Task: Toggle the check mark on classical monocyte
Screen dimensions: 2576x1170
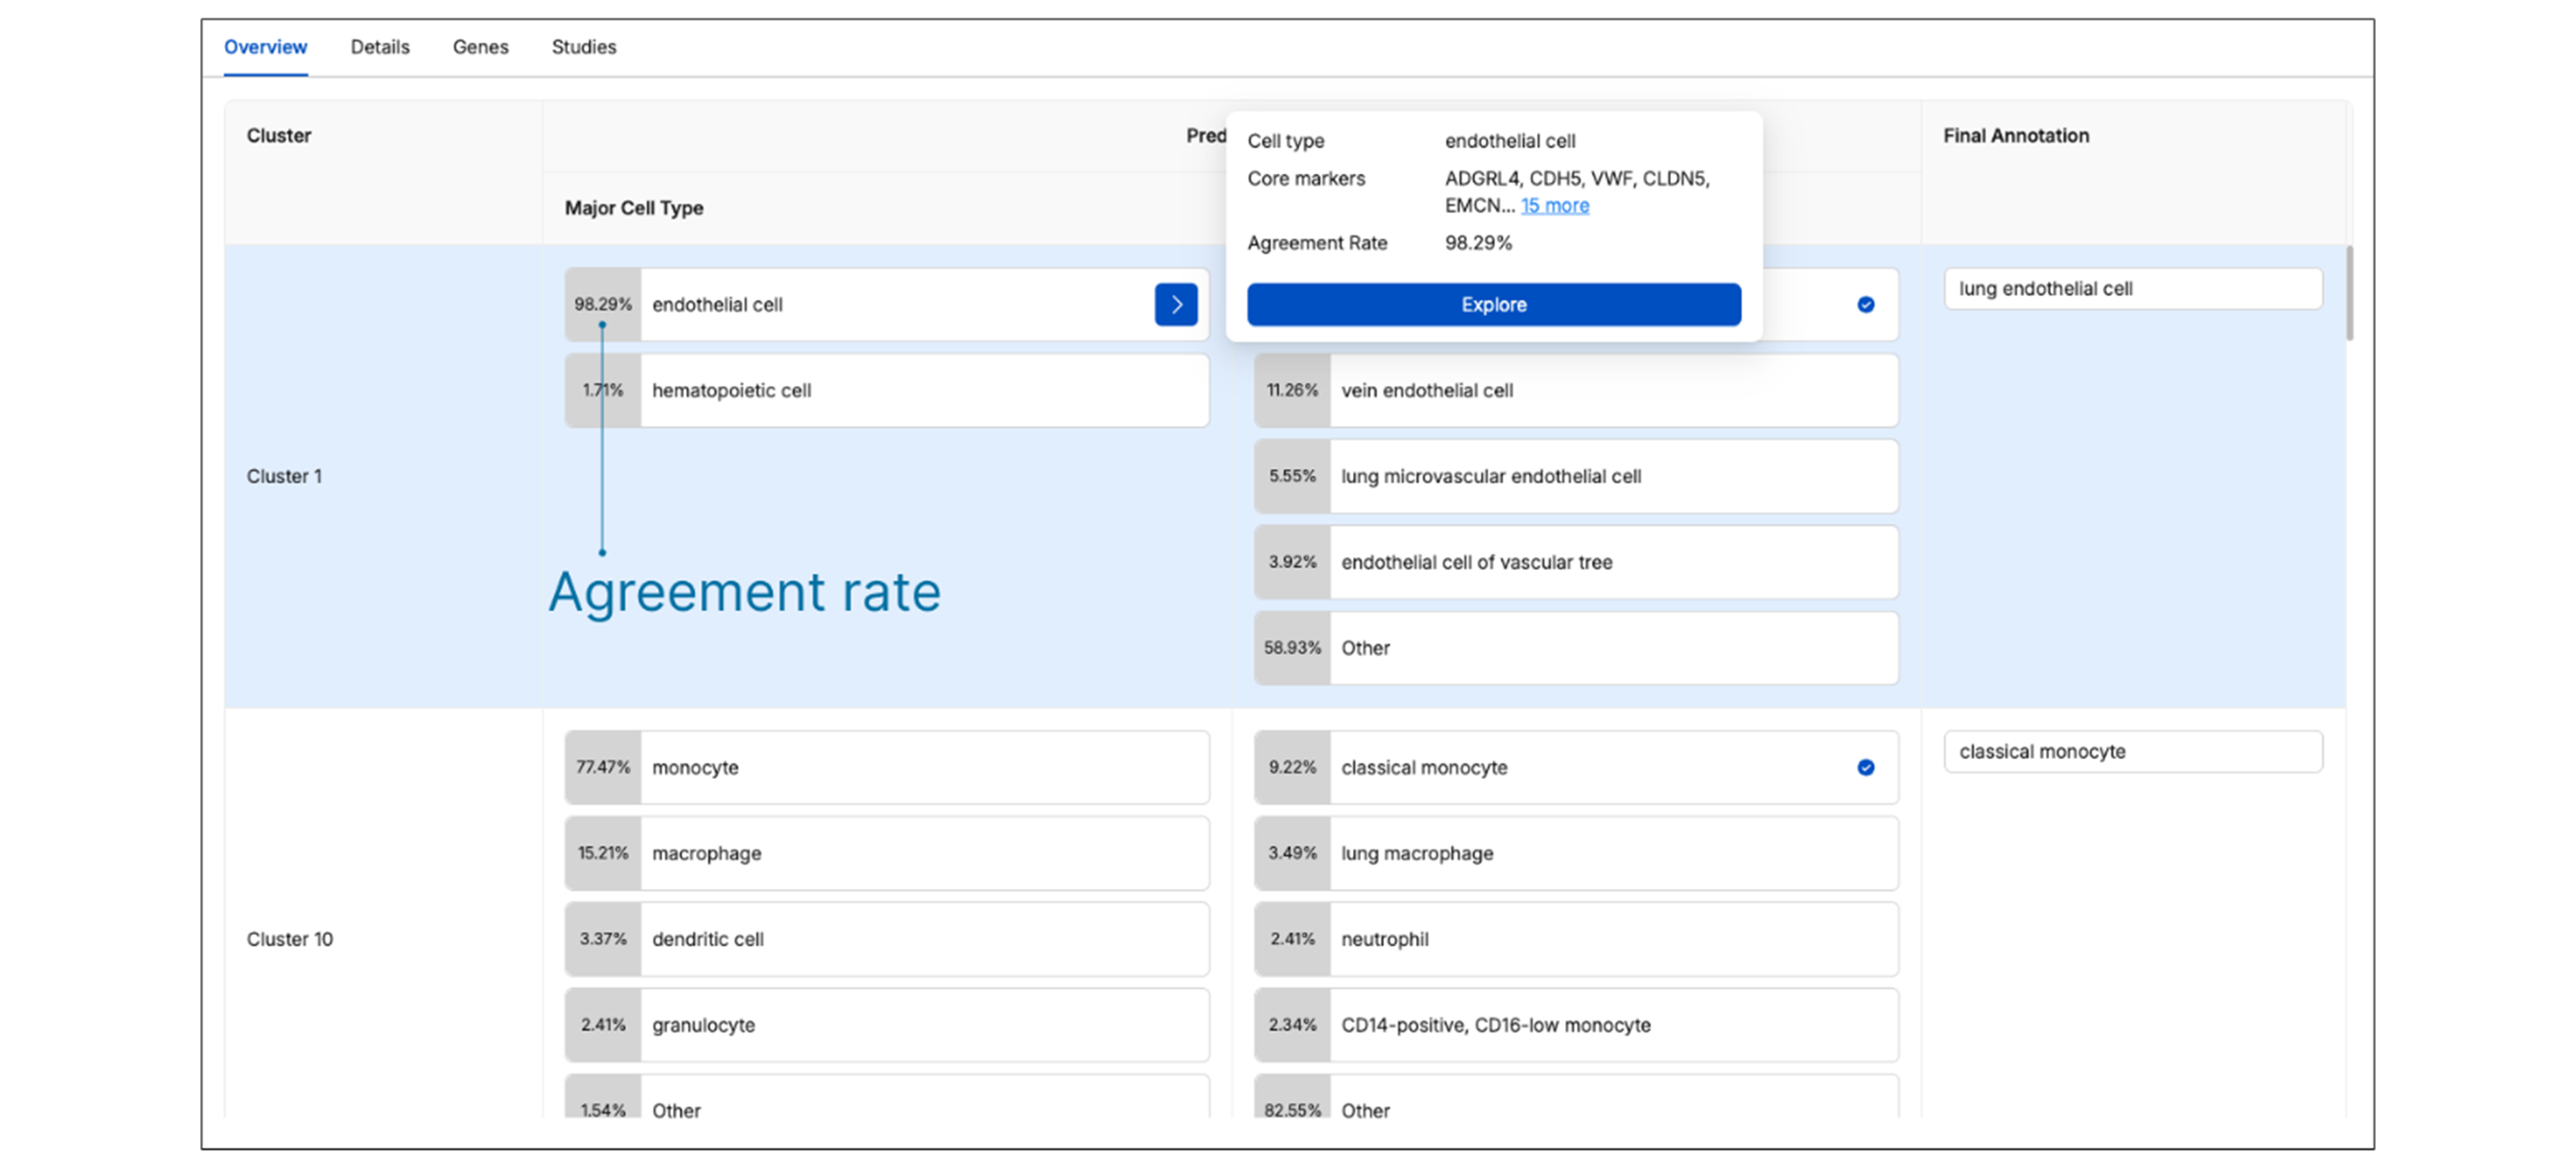Action: 1865,767
